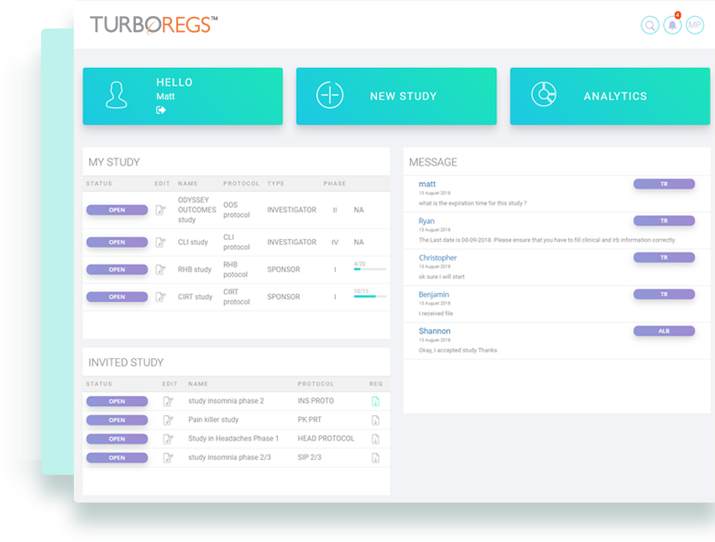Start a New Study
The height and width of the screenshot is (542, 715).
[396, 96]
